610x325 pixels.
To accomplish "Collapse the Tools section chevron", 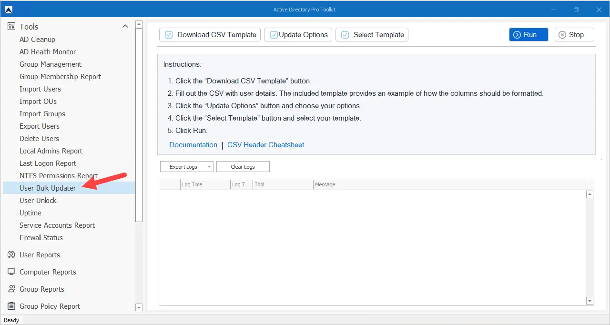I will tap(125, 26).
